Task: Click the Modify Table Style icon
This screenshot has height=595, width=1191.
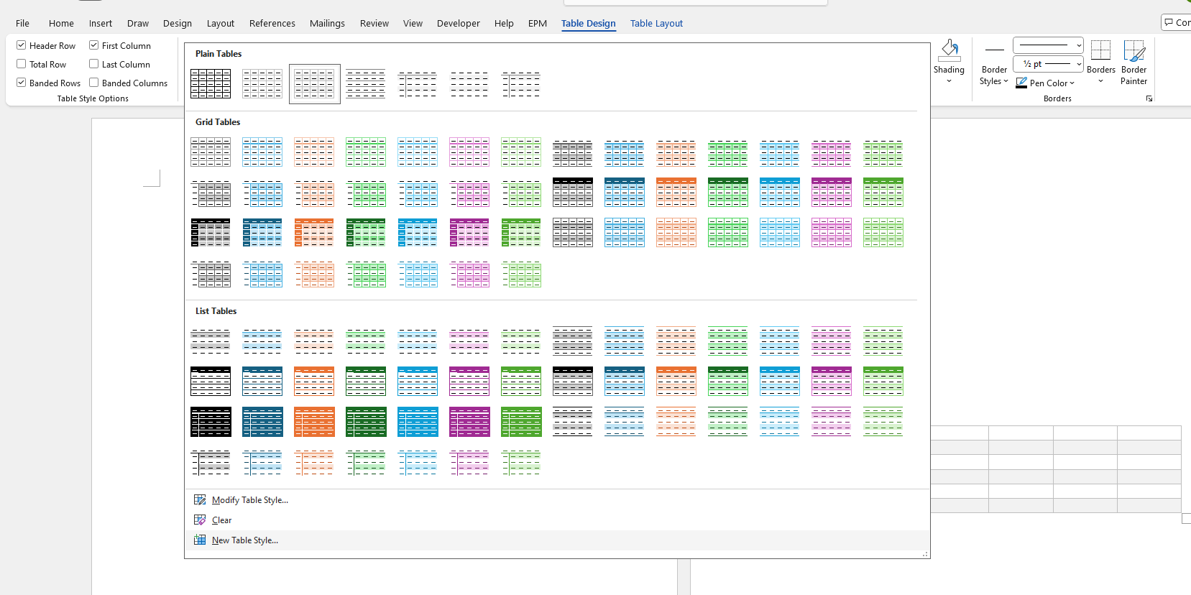Action: (x=200, y=500)
